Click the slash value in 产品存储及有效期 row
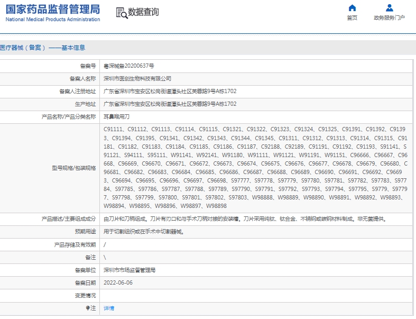The height and width of the screenshot is (319, 416). (x=105, y=244)
